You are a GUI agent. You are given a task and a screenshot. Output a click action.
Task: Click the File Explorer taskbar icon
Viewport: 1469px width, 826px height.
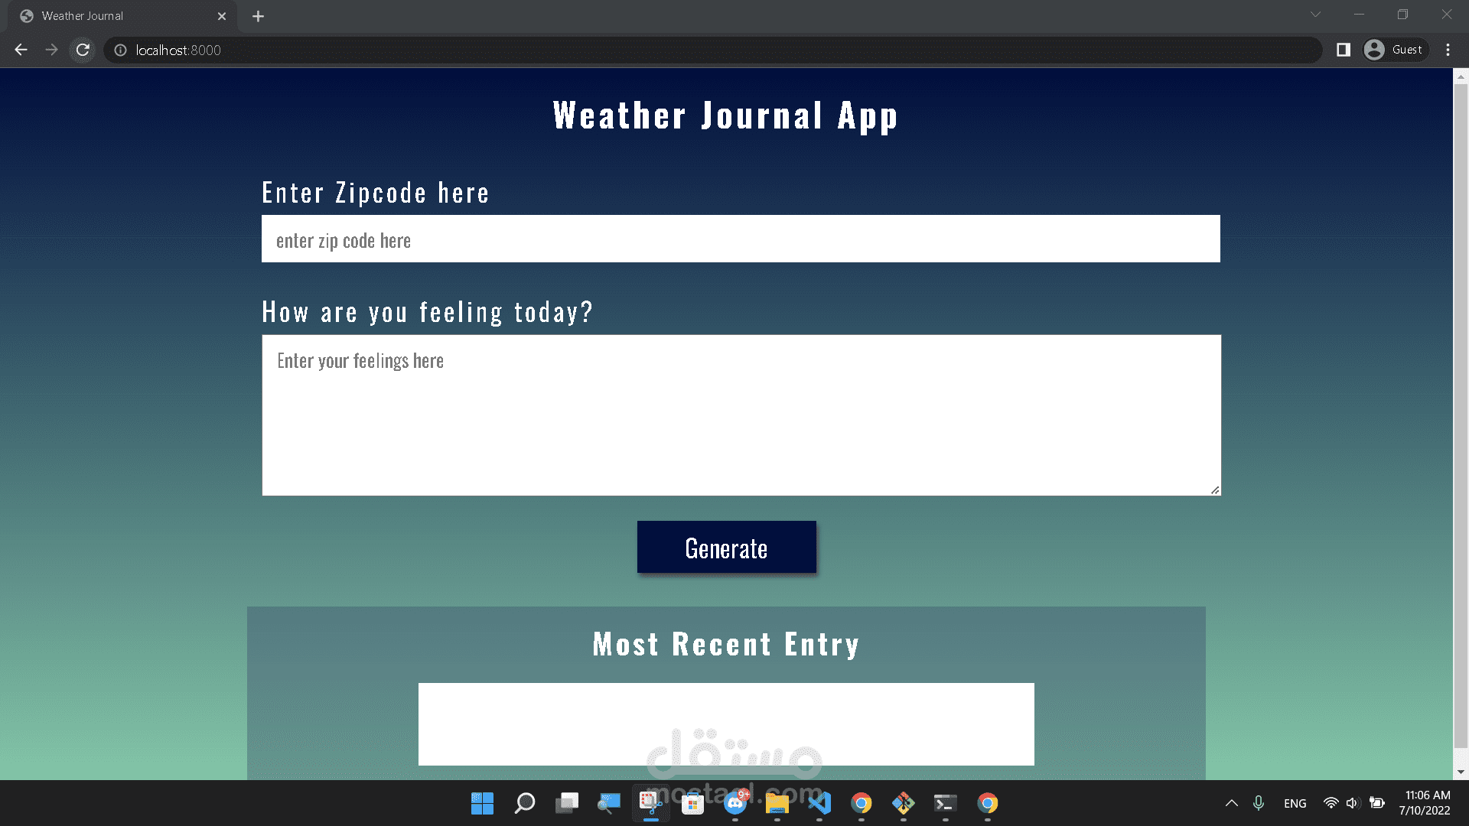pyautogui.click(x=777, y=803)
